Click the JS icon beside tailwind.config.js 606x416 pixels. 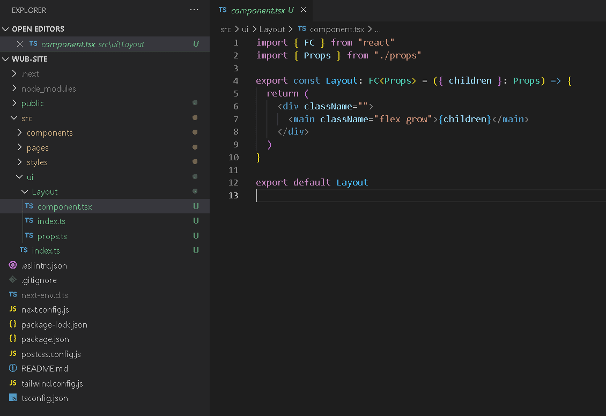click(x=13, y=383)
